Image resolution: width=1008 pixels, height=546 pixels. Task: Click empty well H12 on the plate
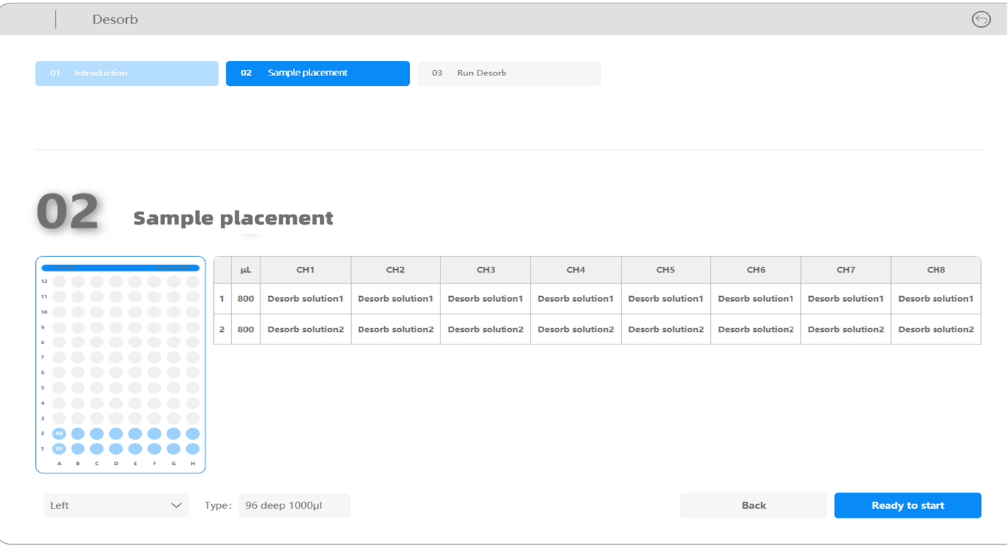[x=192, y=282]
